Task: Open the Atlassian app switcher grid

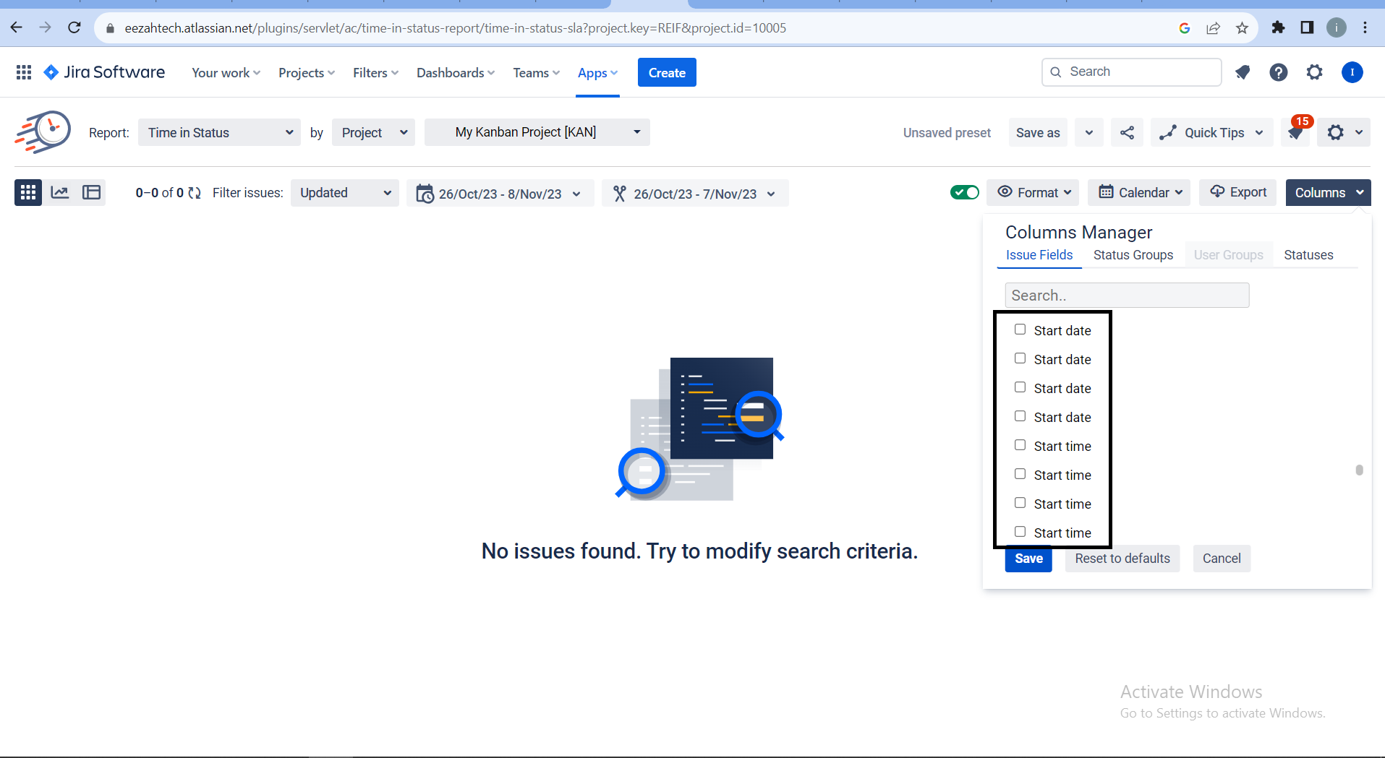Action: point(23,72)
